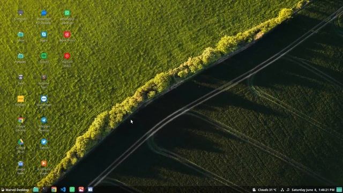343x193 pixels.
Task: Open the YouTube Music desktop icon
Action: [67, 56]
